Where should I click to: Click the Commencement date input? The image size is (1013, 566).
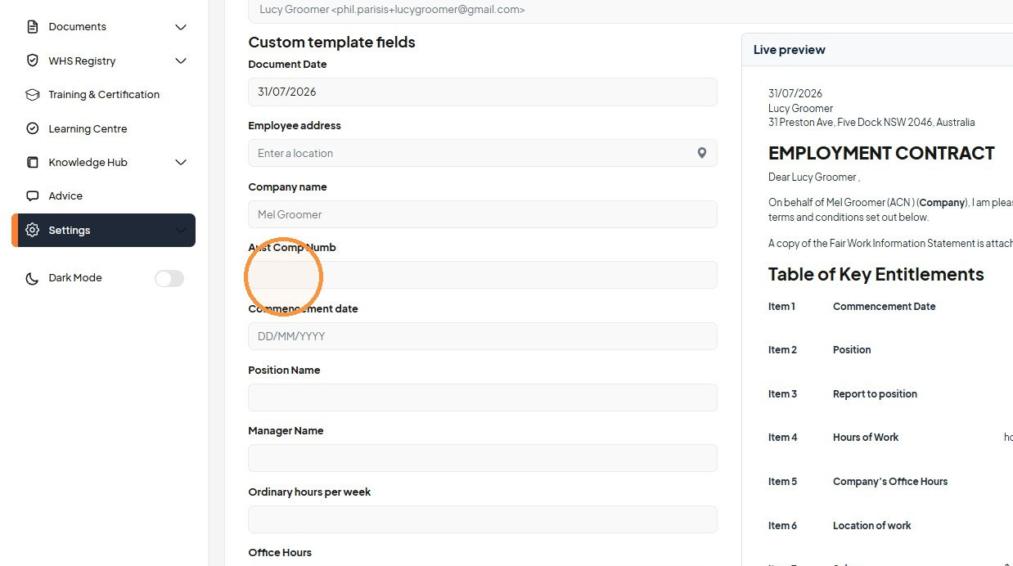(x=483, y=336)
